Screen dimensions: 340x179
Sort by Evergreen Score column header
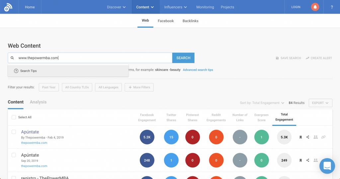(x=262, y=117)
